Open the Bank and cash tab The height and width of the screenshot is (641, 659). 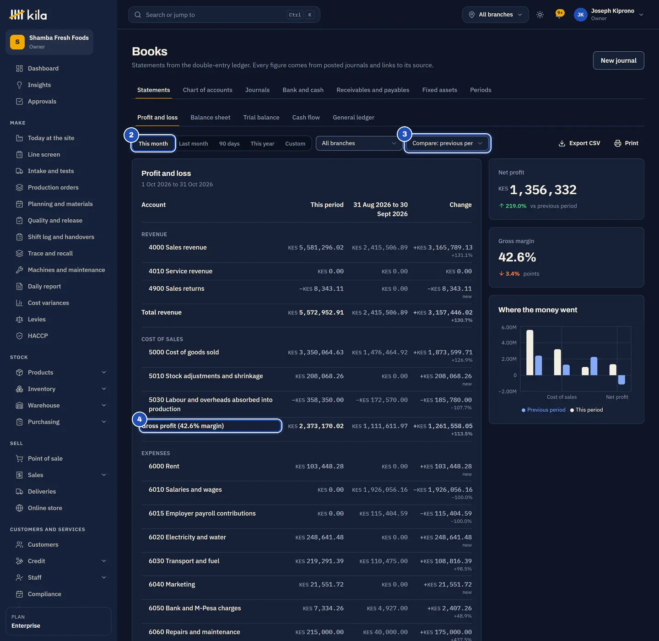(x=303, y=90)
